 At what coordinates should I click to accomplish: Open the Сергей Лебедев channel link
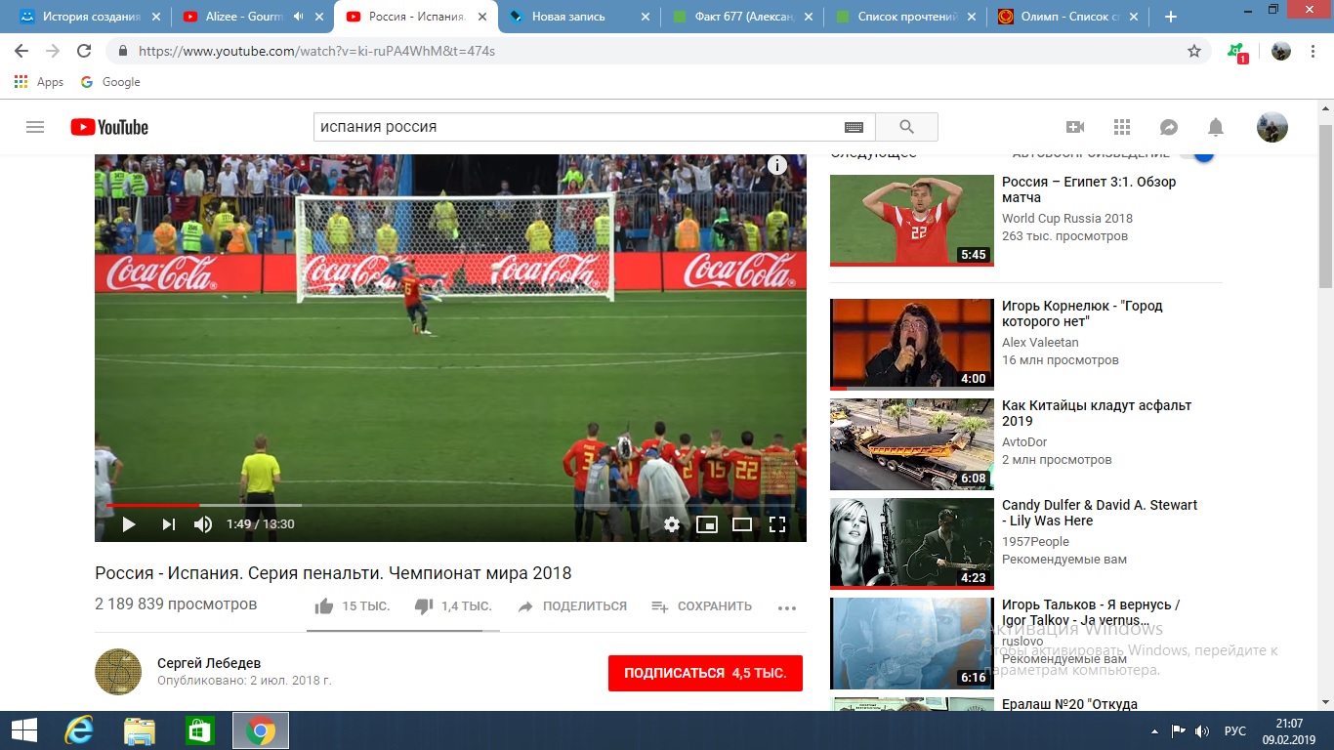209,663
